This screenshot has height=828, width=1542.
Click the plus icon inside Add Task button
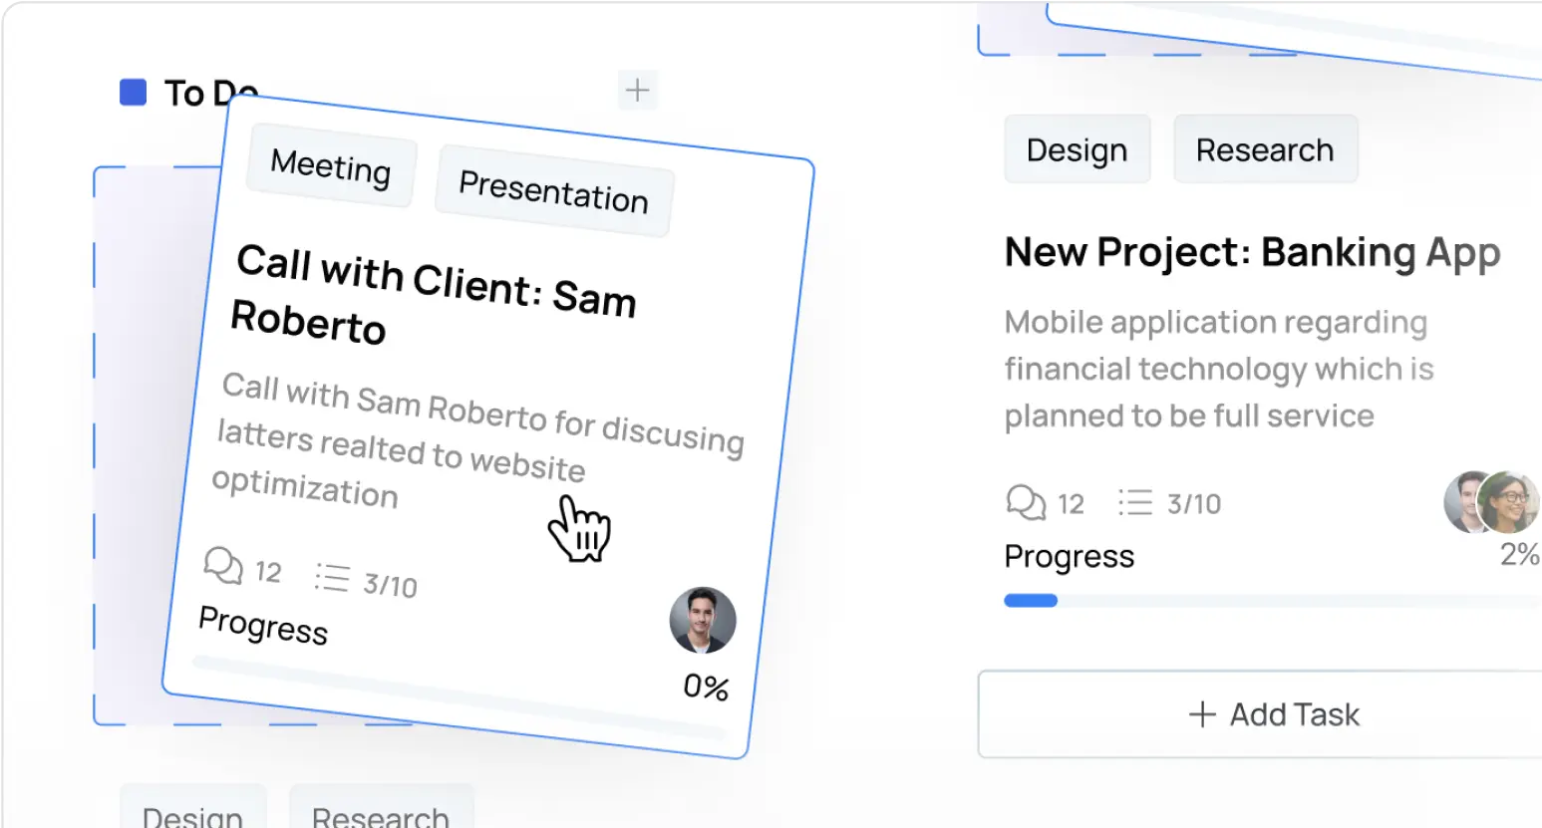pos(1200,714)
